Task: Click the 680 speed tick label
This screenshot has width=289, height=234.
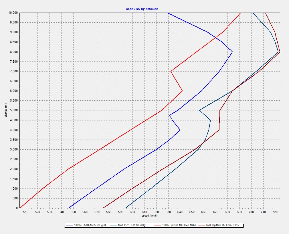Action: [227, 212]
